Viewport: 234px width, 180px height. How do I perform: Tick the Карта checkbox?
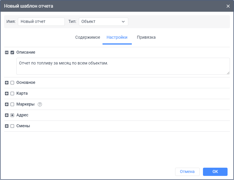pyautogui.click(x=12, y=94)
